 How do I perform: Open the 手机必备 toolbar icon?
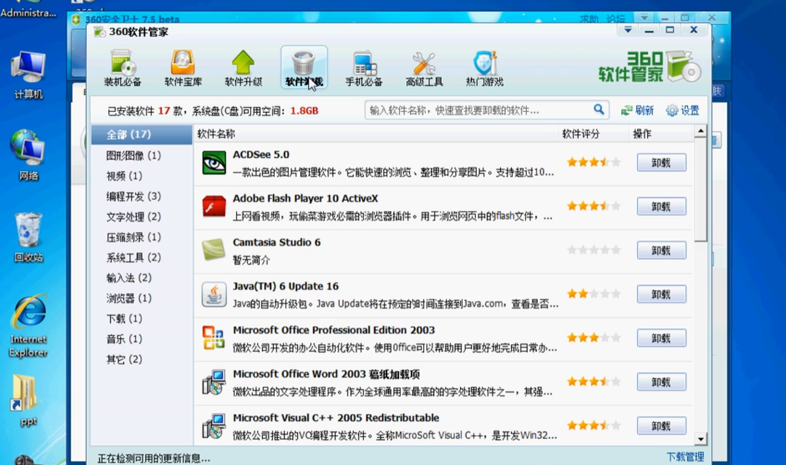364,68
